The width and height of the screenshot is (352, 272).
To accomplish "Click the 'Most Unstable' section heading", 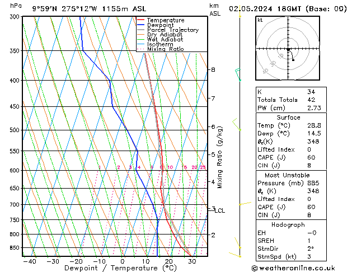I will [287, 175].
